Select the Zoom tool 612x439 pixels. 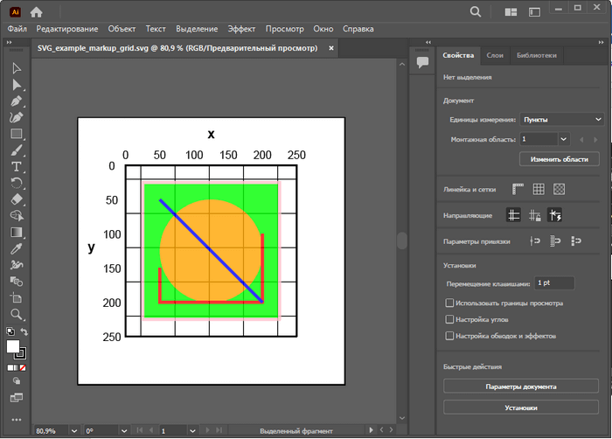(x=17, y=315)
